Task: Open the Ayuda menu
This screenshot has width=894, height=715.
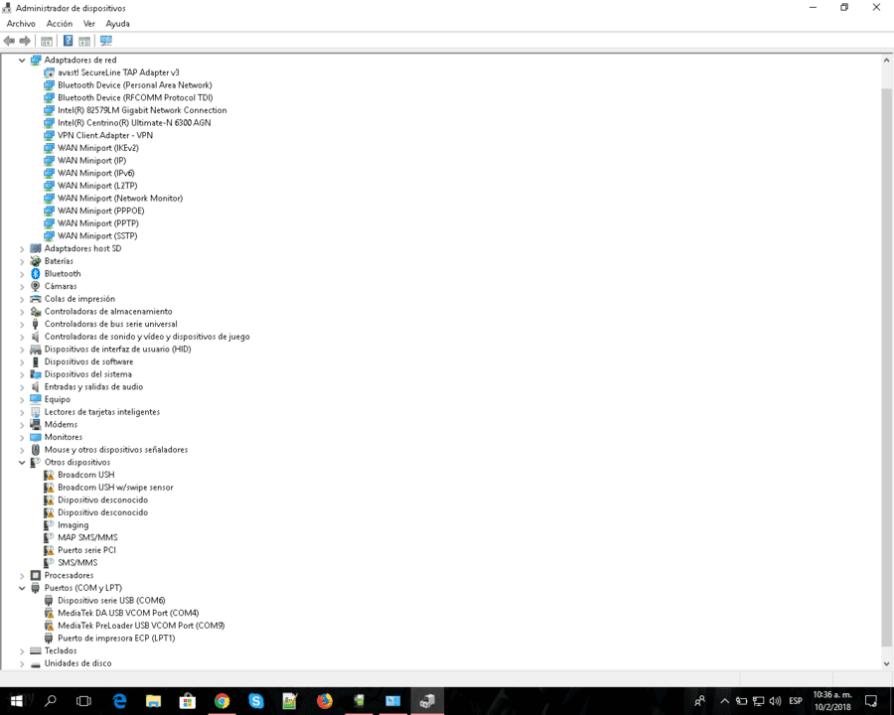Action: tap(117, 24)
